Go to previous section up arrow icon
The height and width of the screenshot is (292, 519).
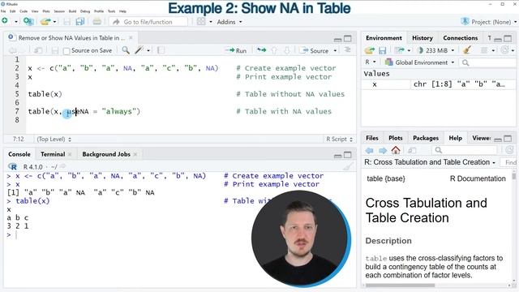click(x=274, y=50)
